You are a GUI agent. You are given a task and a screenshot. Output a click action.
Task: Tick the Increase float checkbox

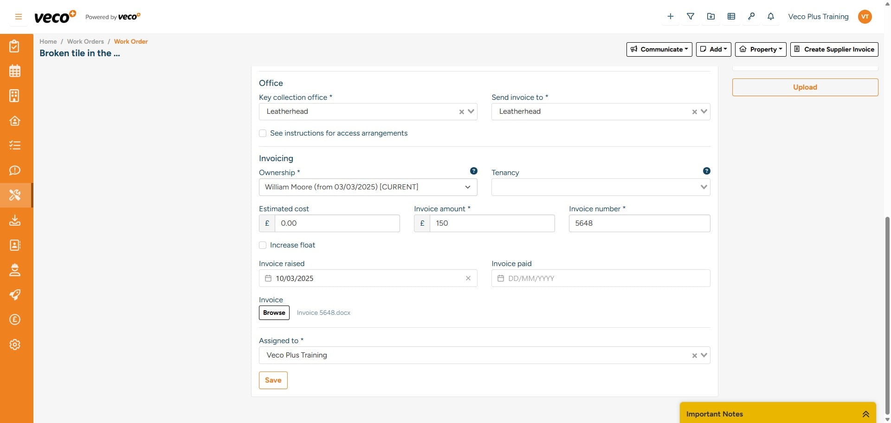[x=263, y=245]
